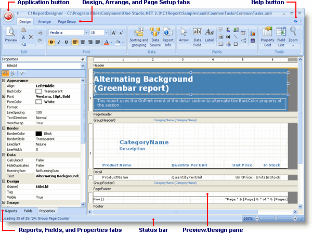
Task: Switch to the Fields tab
Action: click(x=28, y=211)
